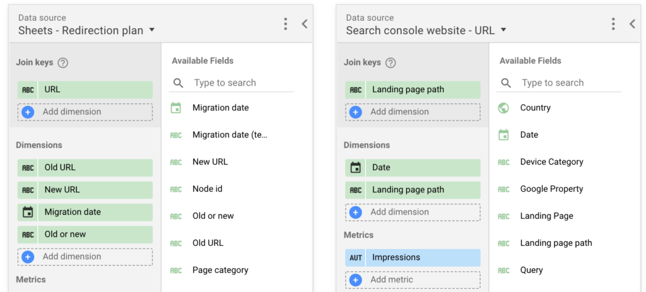Select the Page category available field
The width and height of the screenshot is (646, 292).
[220, 270]
